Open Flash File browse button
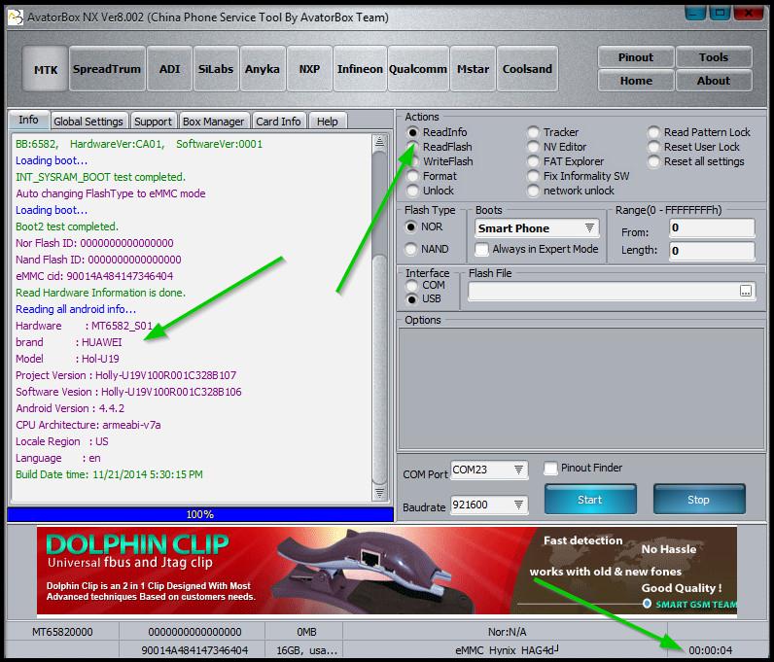774x662 pixels. pos(746,291)
